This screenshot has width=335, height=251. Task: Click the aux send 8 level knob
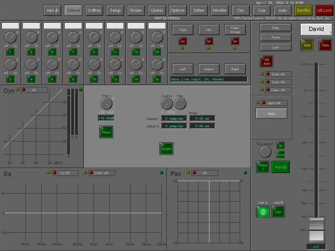pyautogui.click(x=73, y=65)
